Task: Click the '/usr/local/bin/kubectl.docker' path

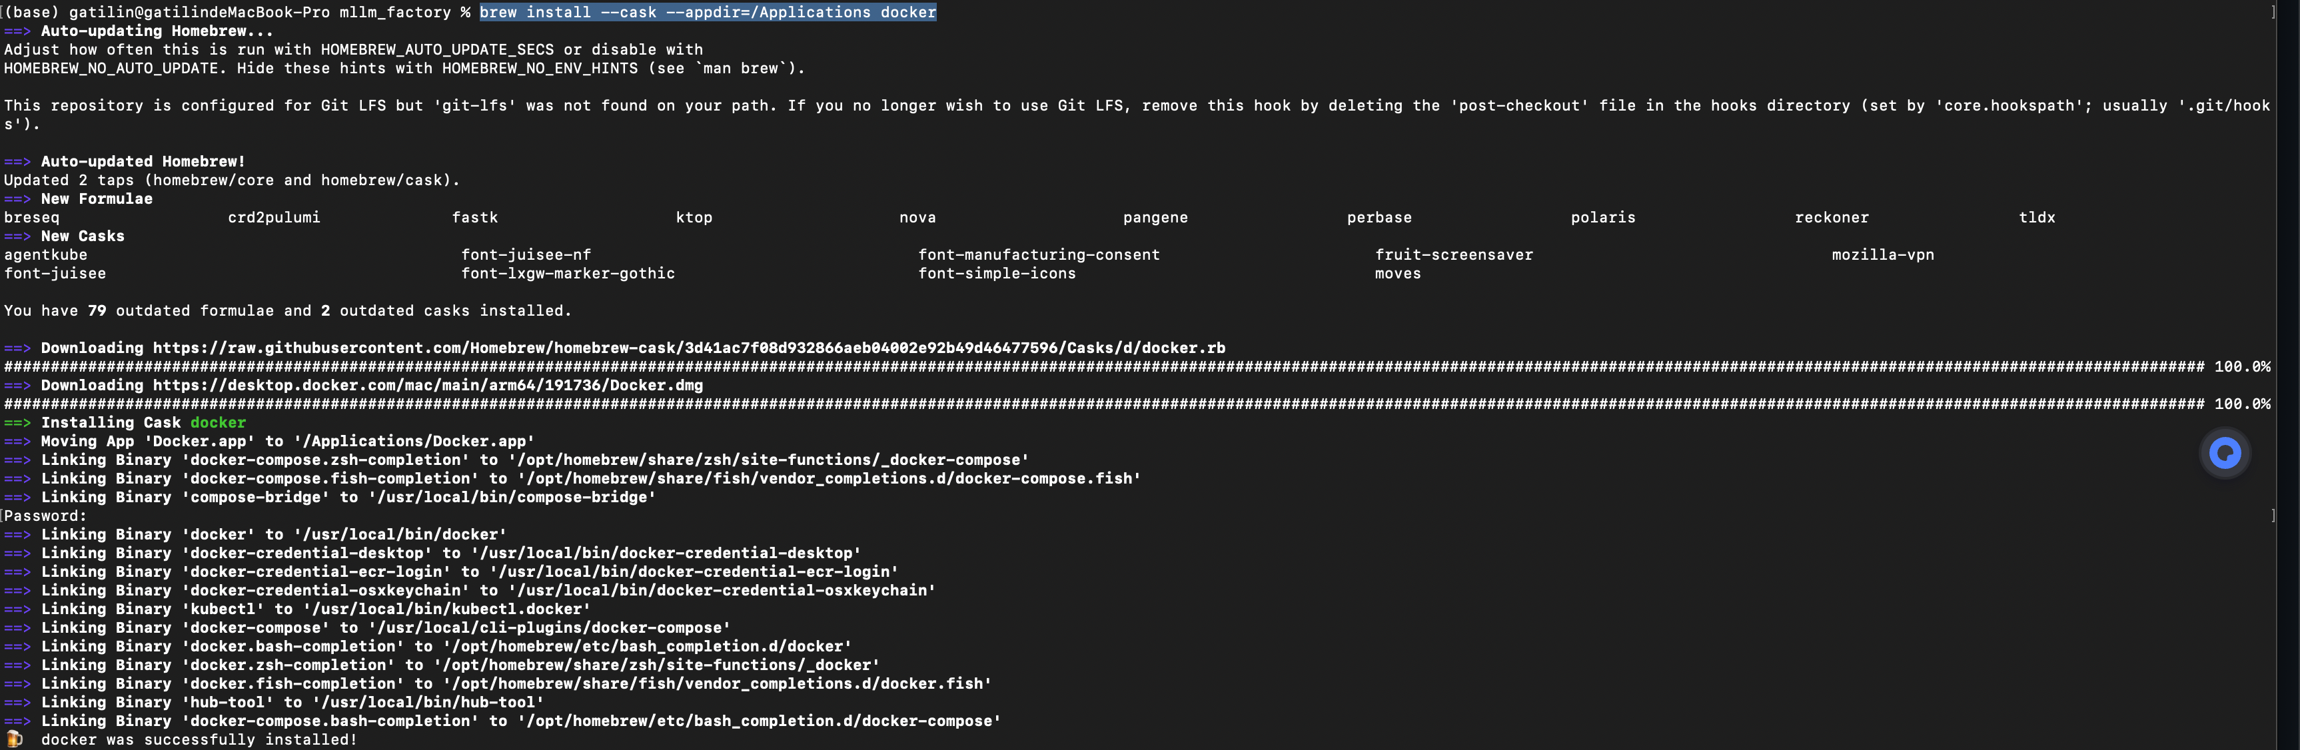Action: pos(446,610)
